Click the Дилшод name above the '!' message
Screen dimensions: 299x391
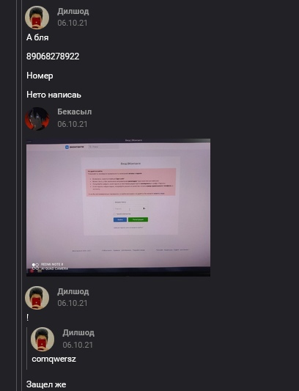pos(73,291)
